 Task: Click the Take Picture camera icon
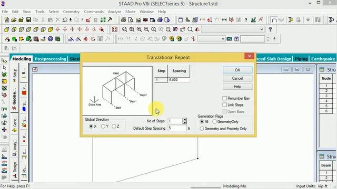coord(145,20)
